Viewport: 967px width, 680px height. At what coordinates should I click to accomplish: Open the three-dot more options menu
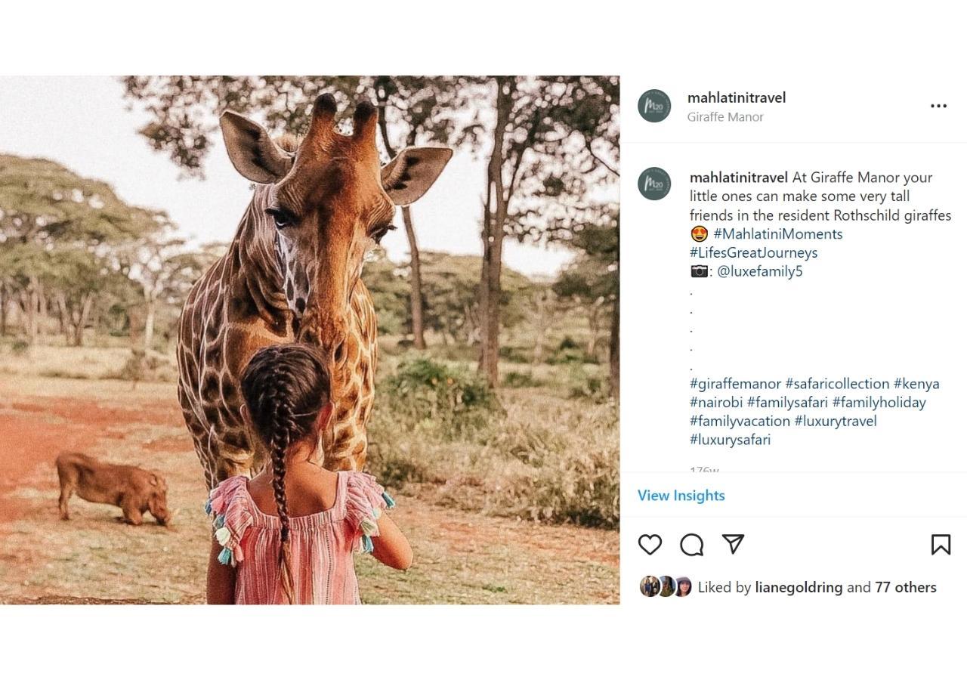[x=938, y=106]
